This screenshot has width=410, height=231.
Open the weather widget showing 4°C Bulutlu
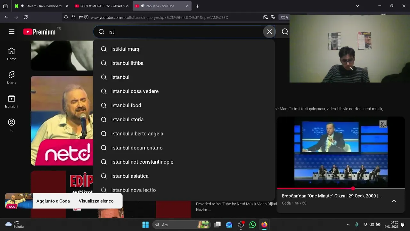coord(15,224)
